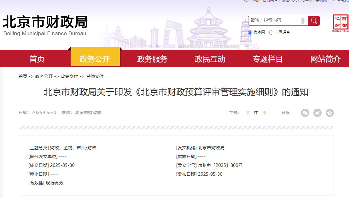Screen dimensions: 349x198
Task: Click the Beijing Municipal Finance Bureau subtitle
Action: [45, 34]
